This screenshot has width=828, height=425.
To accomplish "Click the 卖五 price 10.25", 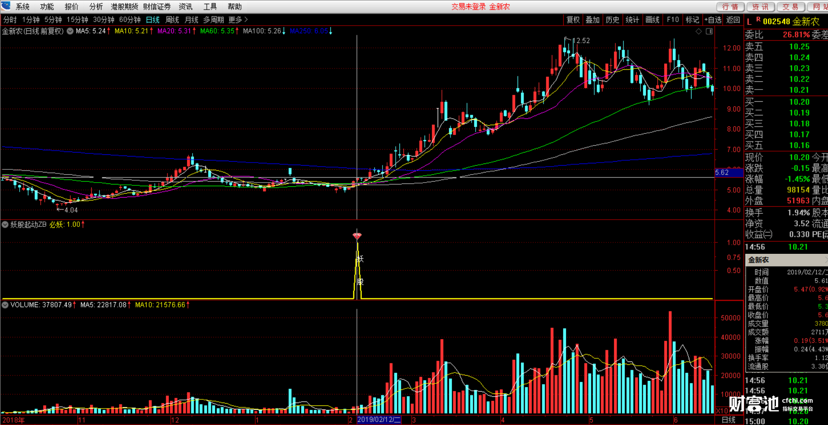I will [x=799, y=47].
